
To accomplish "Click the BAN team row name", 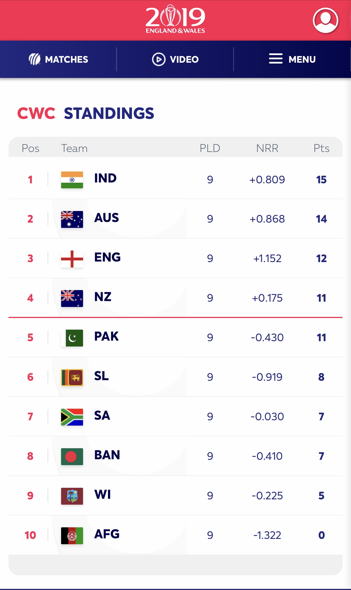I will [x=107, y=455].
